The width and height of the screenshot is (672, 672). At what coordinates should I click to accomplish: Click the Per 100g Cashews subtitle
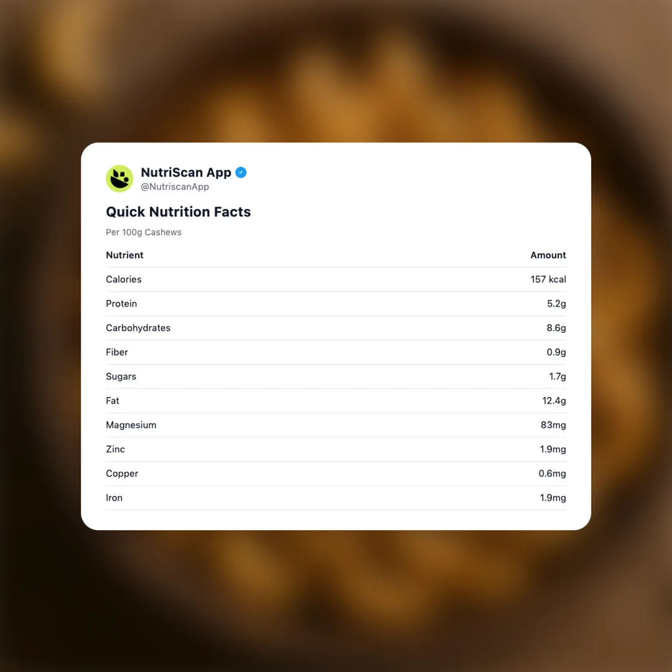[x=144, y=232]
